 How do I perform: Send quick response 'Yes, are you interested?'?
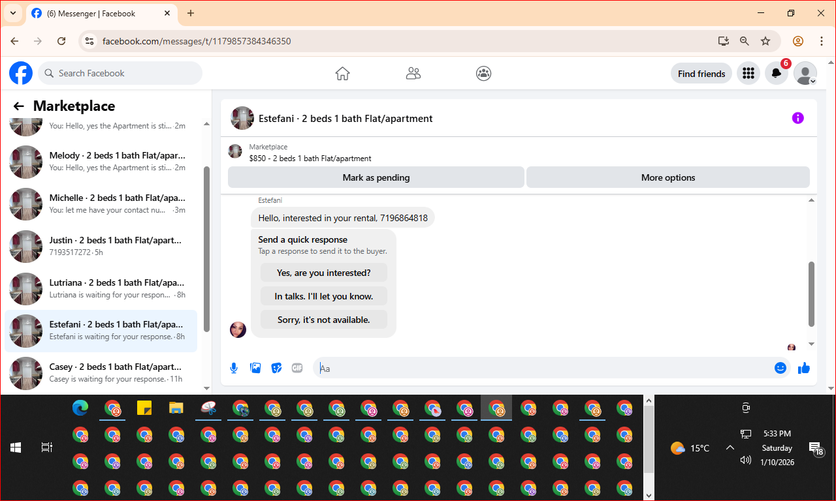324,273
